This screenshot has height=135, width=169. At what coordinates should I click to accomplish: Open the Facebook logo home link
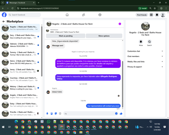click(x=4, y=15)
